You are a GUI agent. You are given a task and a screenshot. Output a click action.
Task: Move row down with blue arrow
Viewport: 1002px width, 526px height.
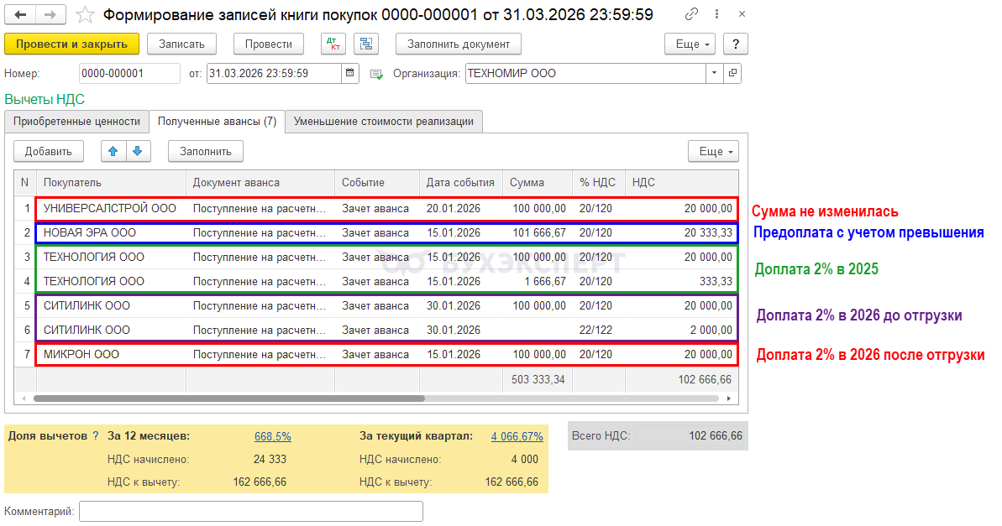(x=138, y=151)
